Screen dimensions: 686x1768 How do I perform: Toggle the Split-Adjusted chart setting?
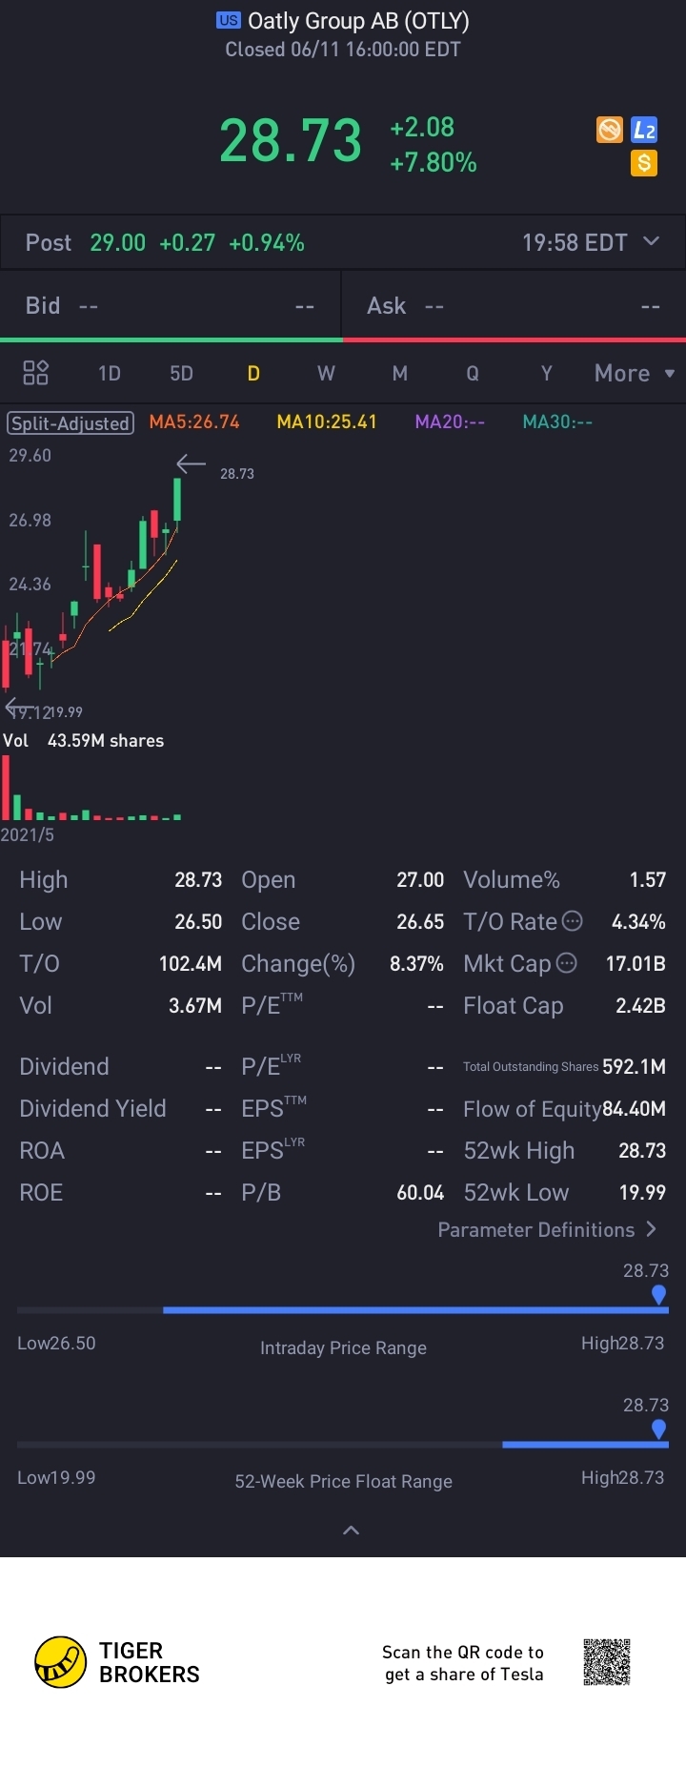click(70, 422)
